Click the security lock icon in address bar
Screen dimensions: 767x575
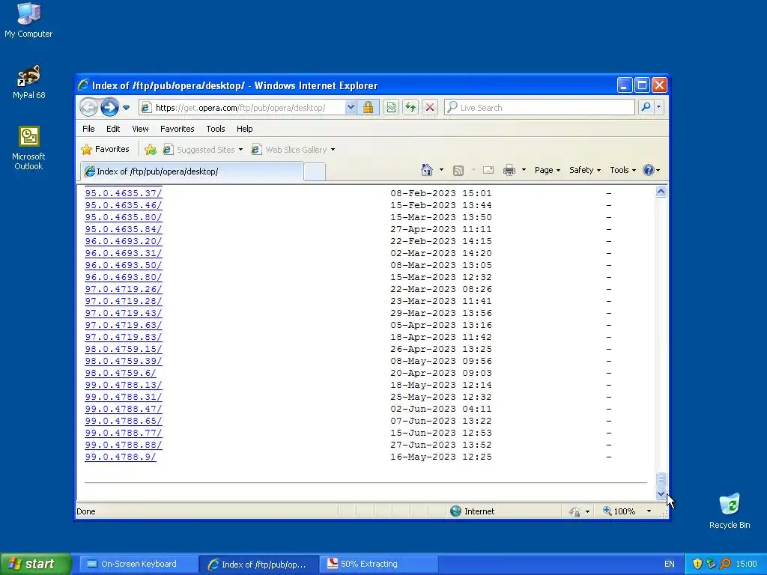point(368,107)
